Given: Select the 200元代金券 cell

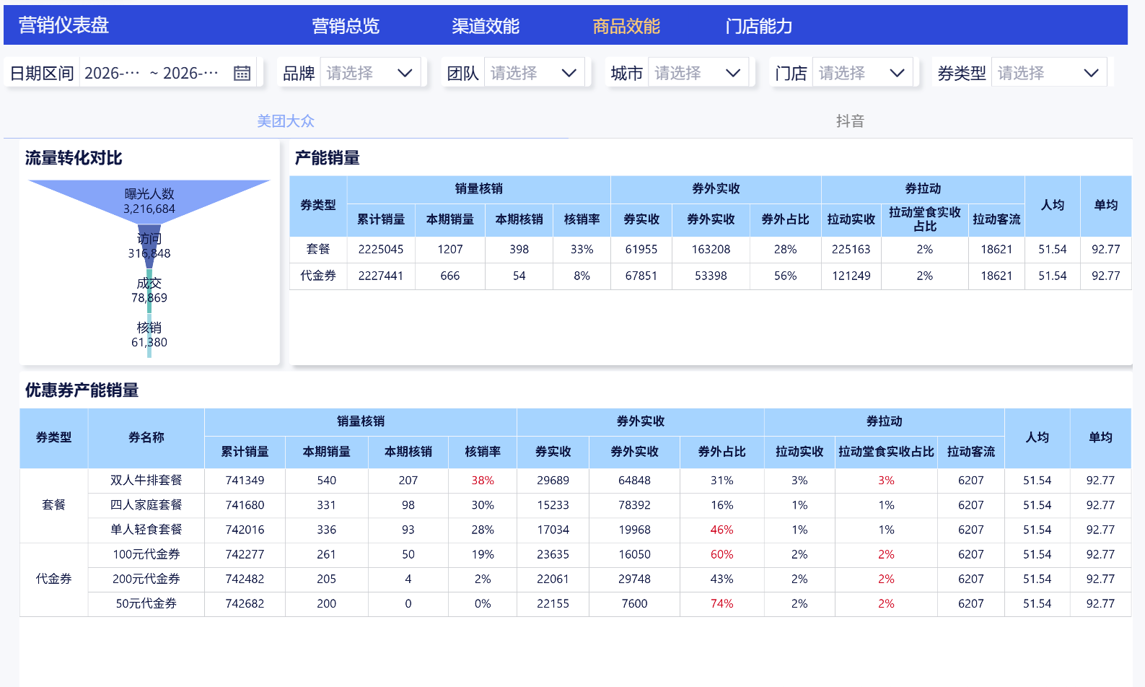Looking at the screenshot, I should coord(146,579).
